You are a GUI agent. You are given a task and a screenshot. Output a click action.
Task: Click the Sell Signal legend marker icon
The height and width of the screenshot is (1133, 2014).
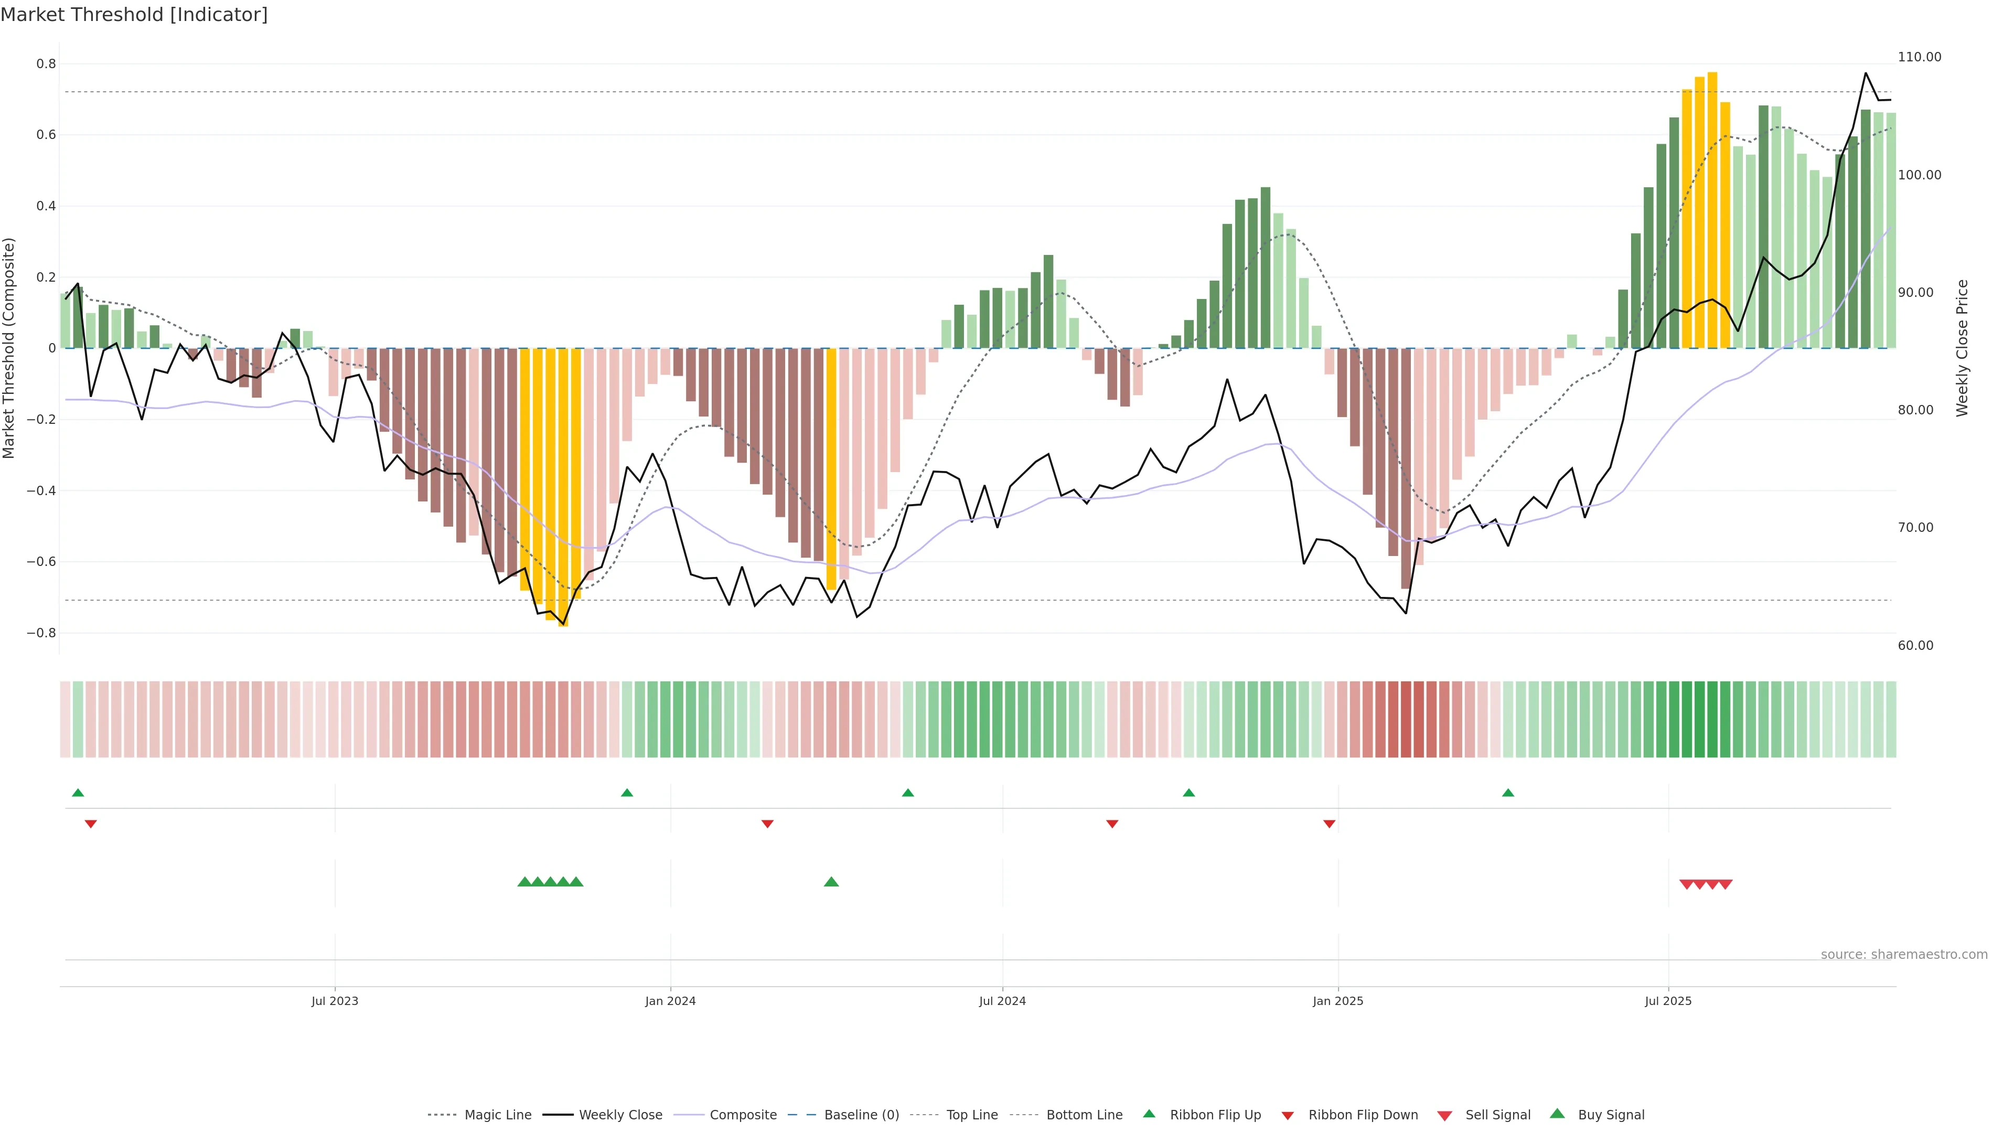click(x=1445, y=1116)
